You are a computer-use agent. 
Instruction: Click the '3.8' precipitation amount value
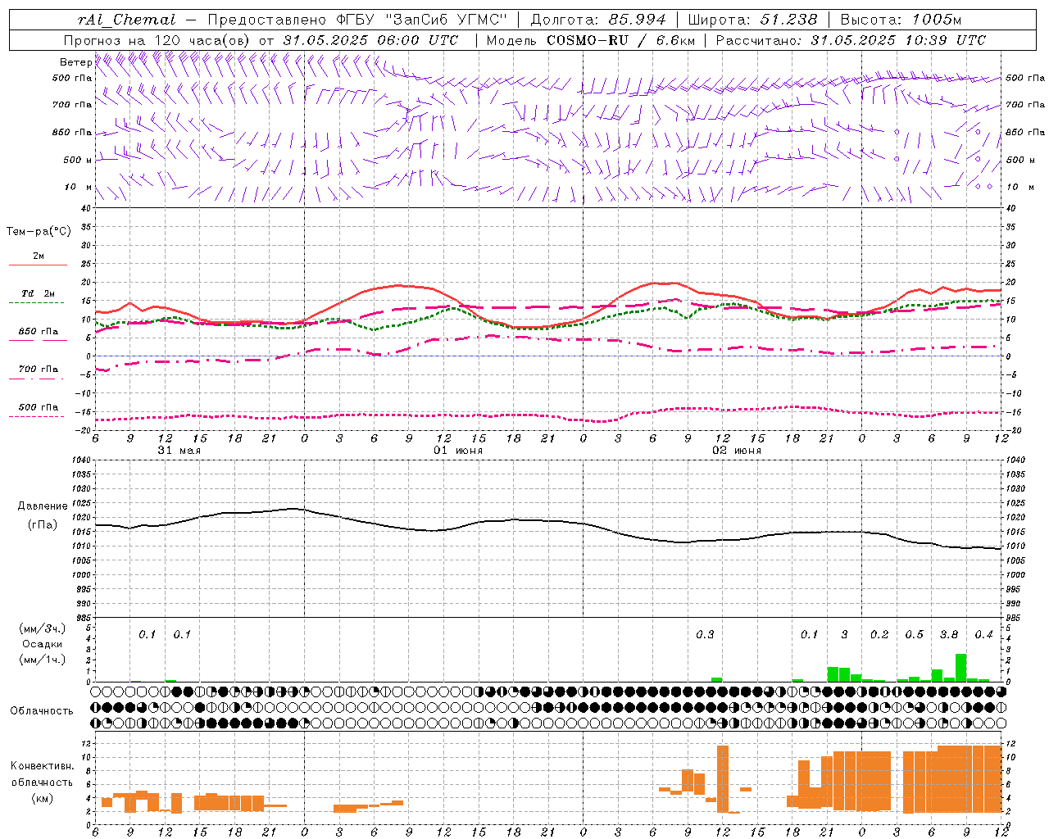pos(948,635)
